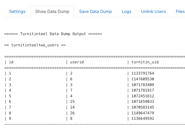Go to the Unlink Users tab

pos(153,12)
